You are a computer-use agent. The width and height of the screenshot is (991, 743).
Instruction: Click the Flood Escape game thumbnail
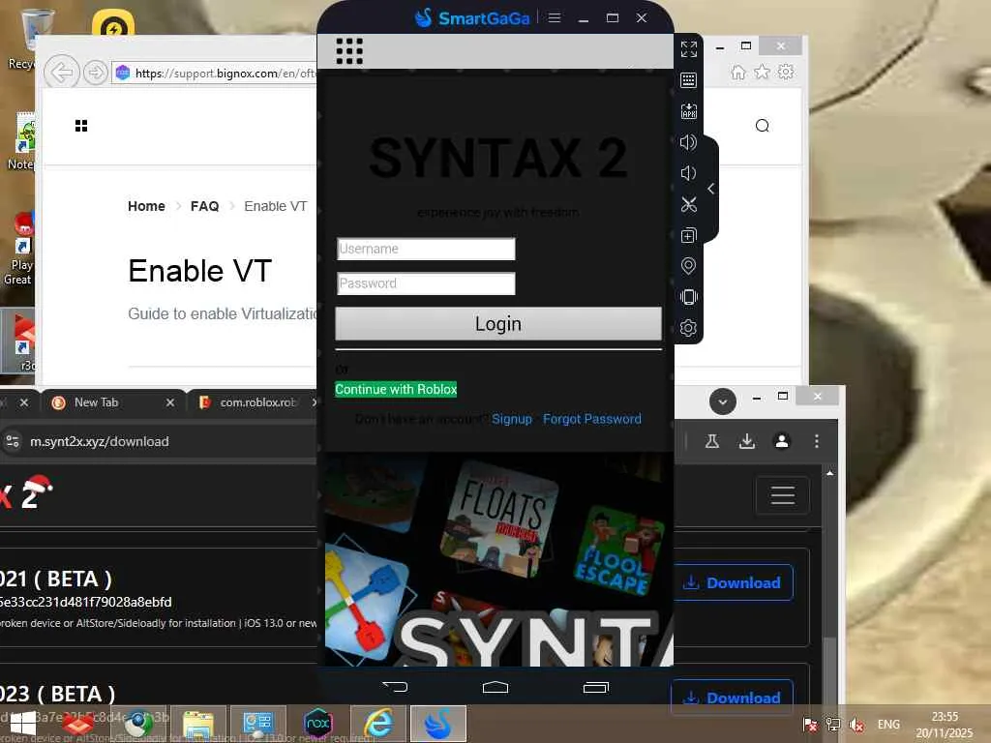pos(618,550)
